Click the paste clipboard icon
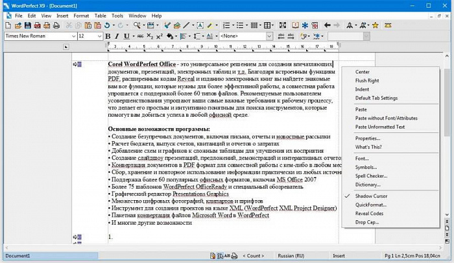This screenshot has width=454, height=263. click(x=88, y=25)
